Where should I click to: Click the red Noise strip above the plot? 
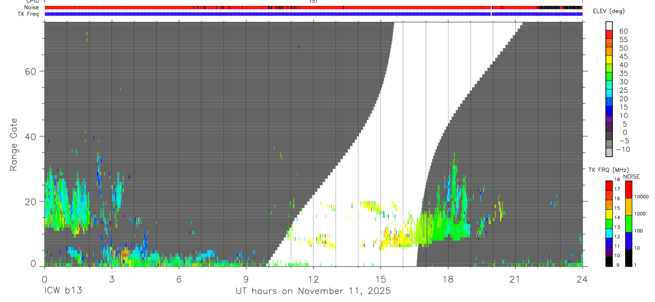(313, 7)
